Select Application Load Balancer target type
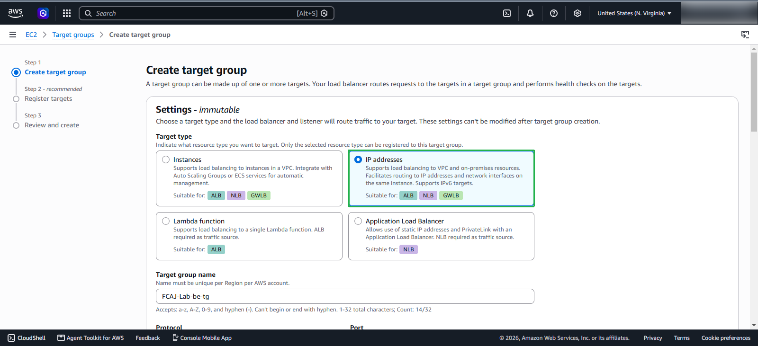Screen dimensions: 758x346 pos(358,221)
